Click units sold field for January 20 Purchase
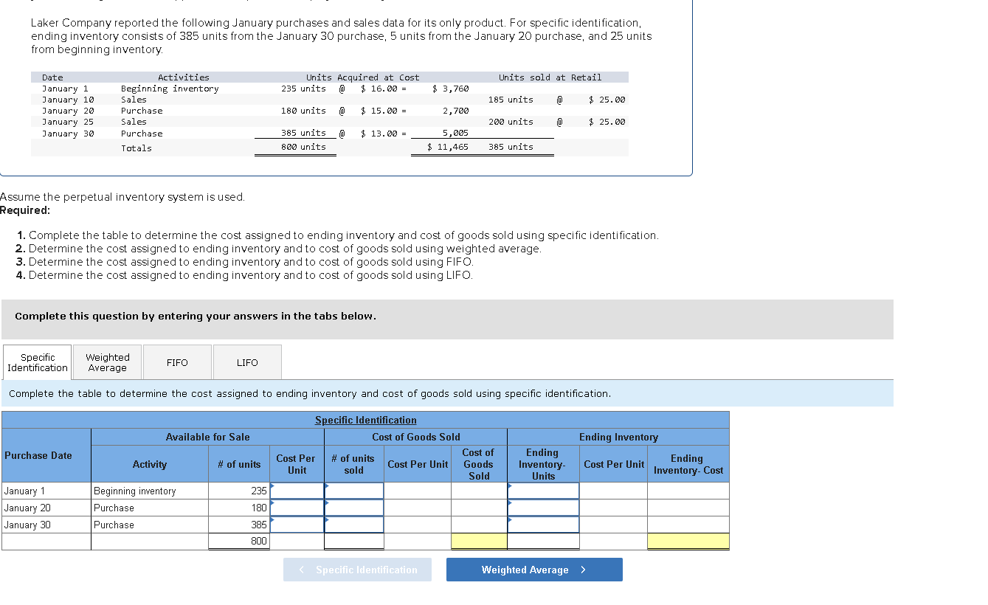The image size is (988, 605). click(353, 508)
